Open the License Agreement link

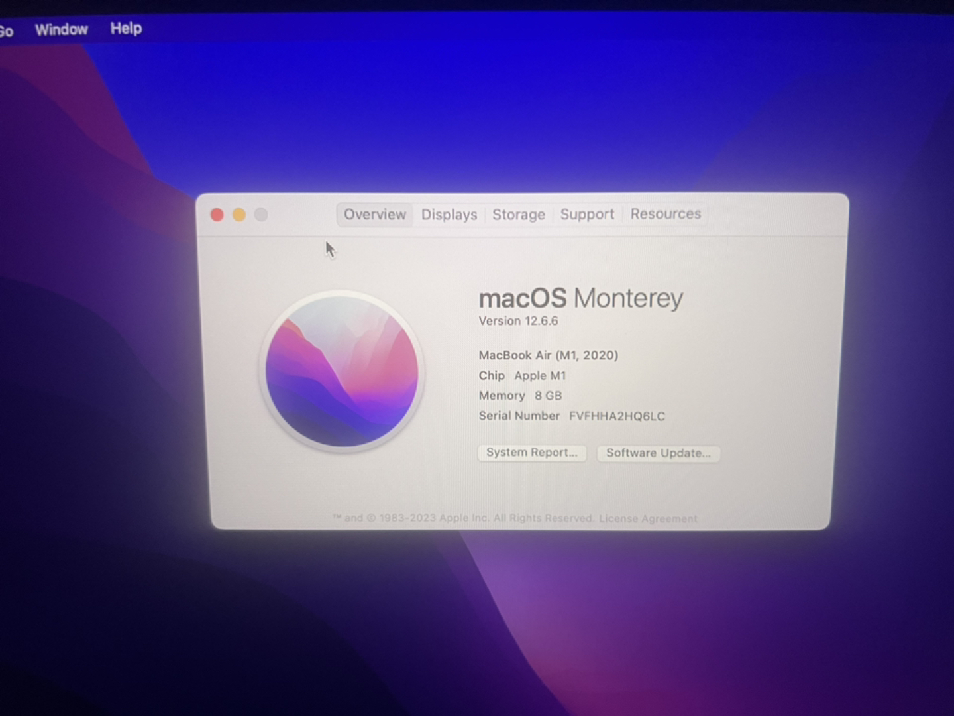pyautogui.click(x=648, y=518)
